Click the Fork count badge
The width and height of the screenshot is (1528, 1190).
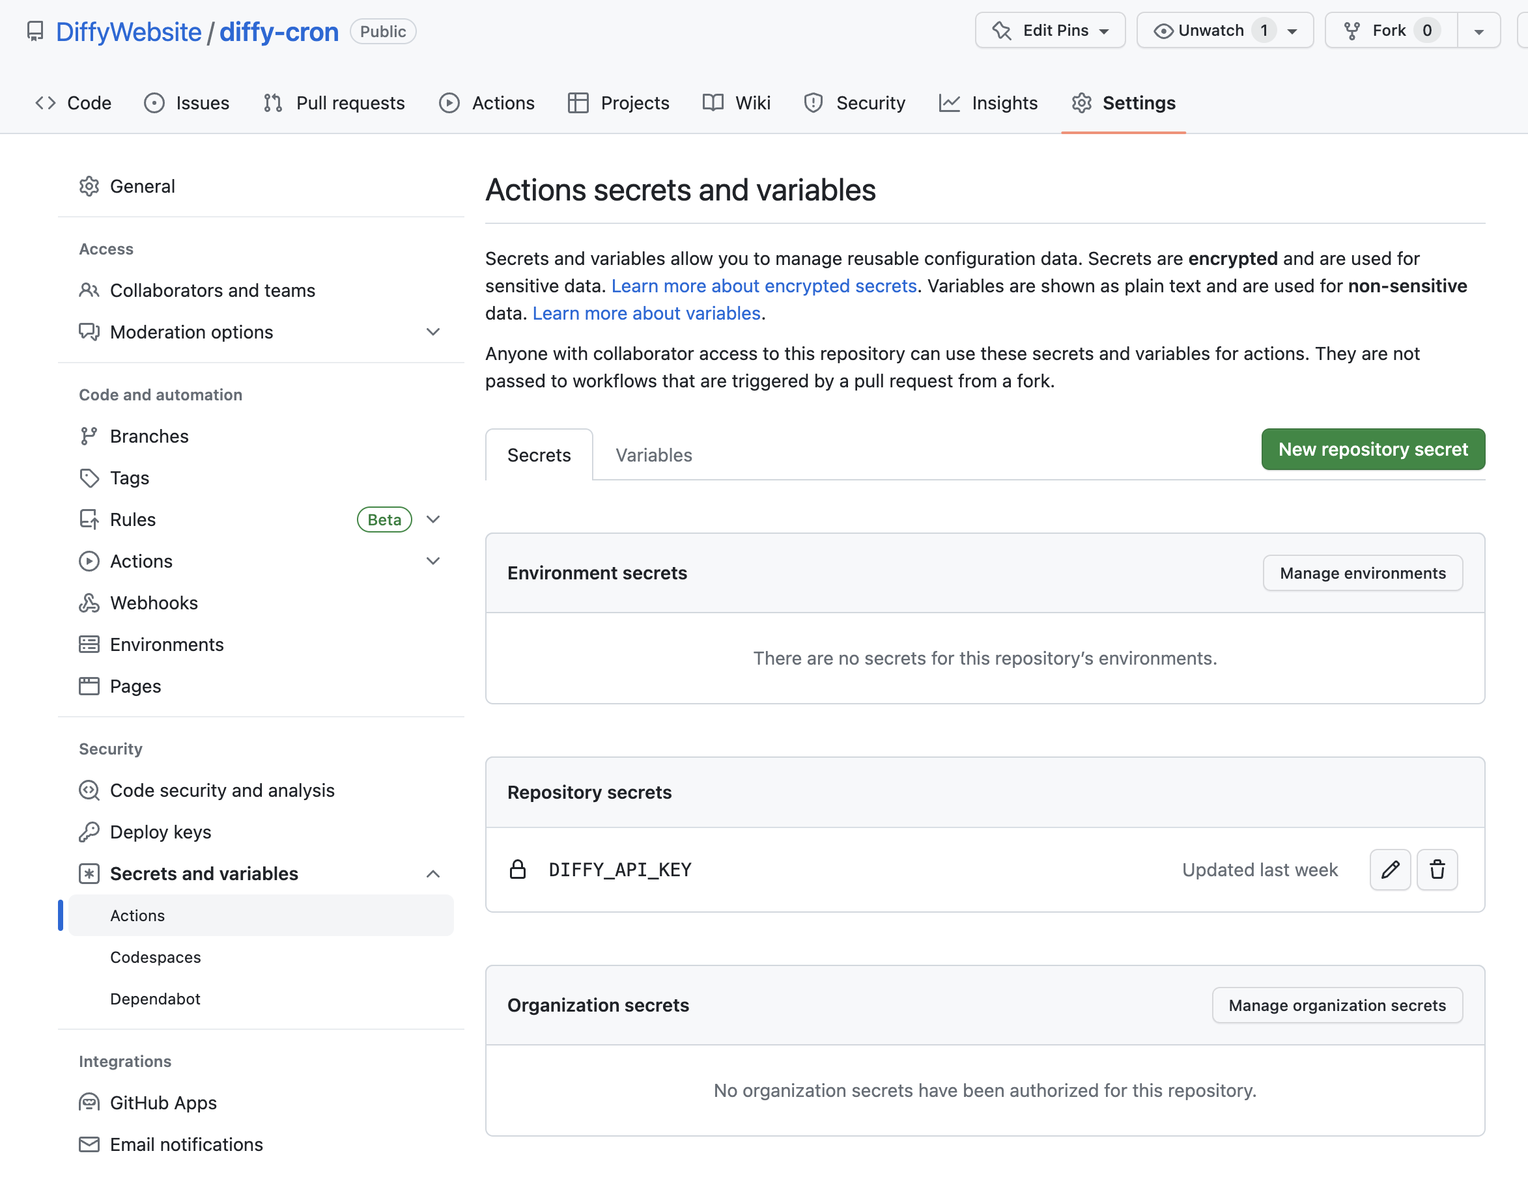[x=1426, y=31]
